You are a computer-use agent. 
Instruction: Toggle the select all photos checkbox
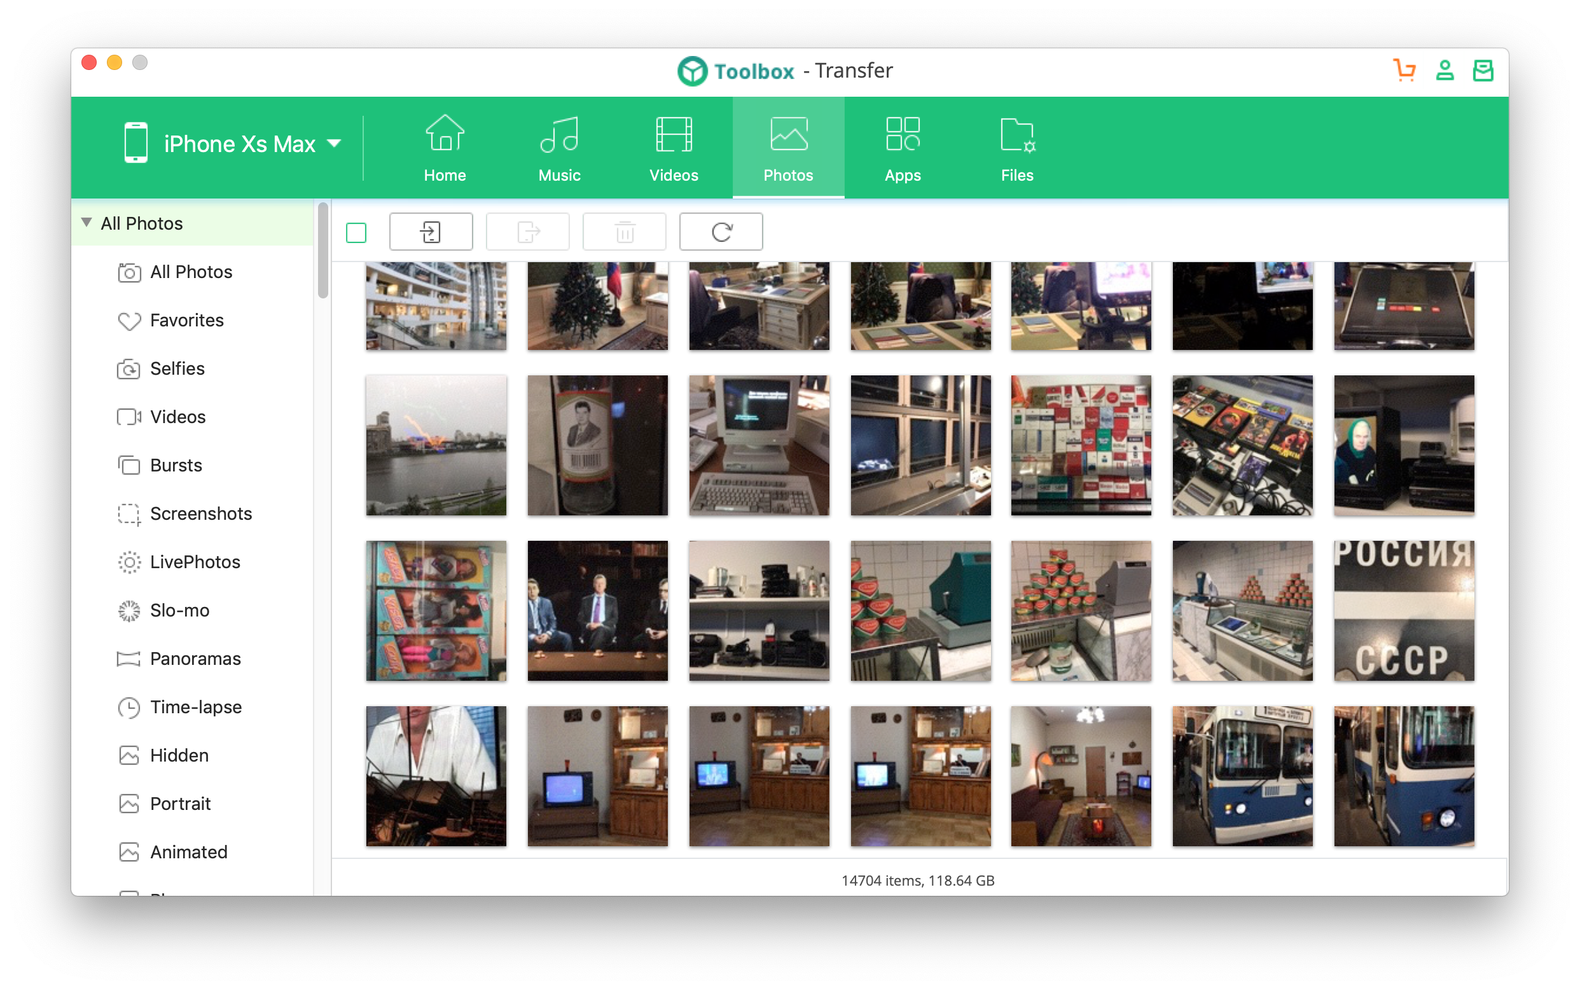(356, 232)
